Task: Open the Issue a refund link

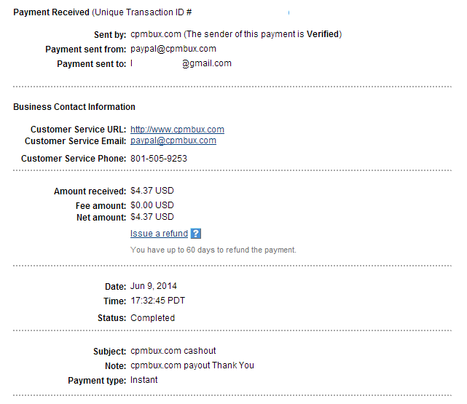Action: point(159,234)
